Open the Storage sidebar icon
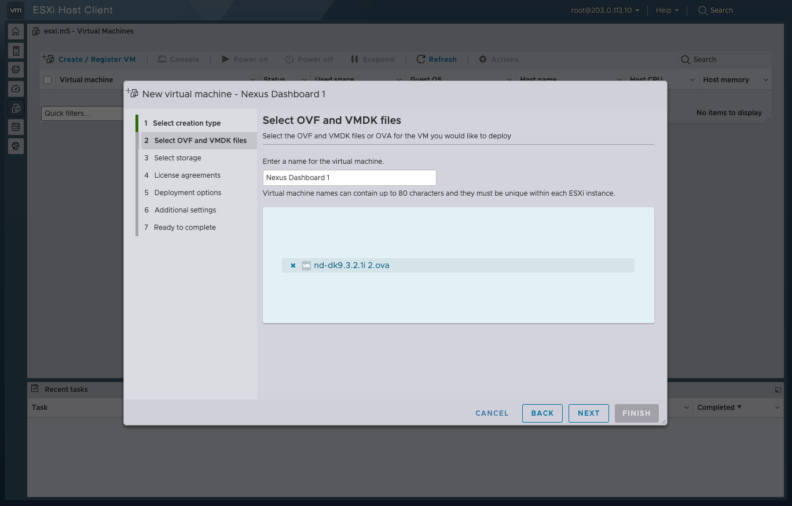This screenshot has height=506, width=792. coord(16,127)
